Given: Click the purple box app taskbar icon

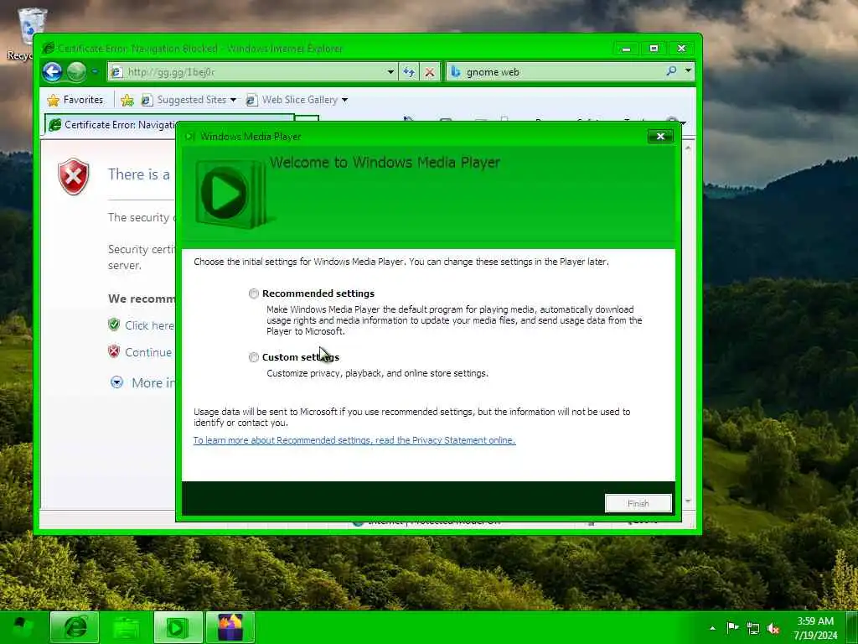Looking at the screenshot, I should coord(230,627).
